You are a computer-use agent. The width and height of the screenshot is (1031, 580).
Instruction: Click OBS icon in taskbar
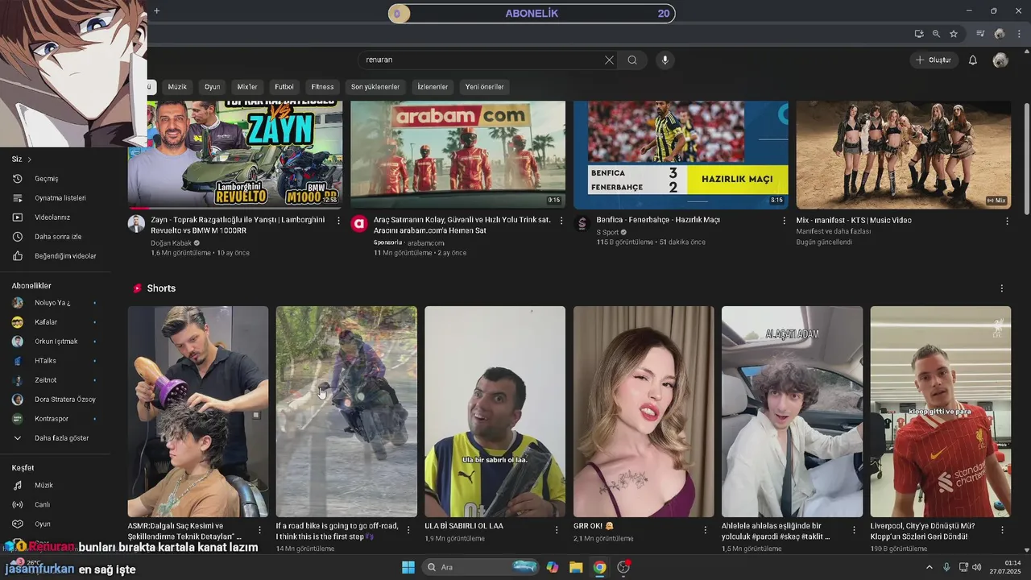623,567
